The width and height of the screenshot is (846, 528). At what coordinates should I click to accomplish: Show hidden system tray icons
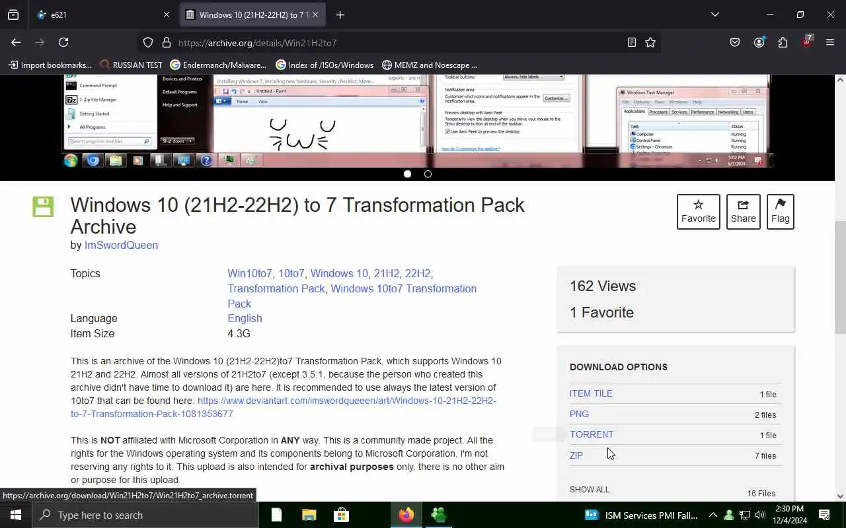pyautogui.click(x=712, y=515)
